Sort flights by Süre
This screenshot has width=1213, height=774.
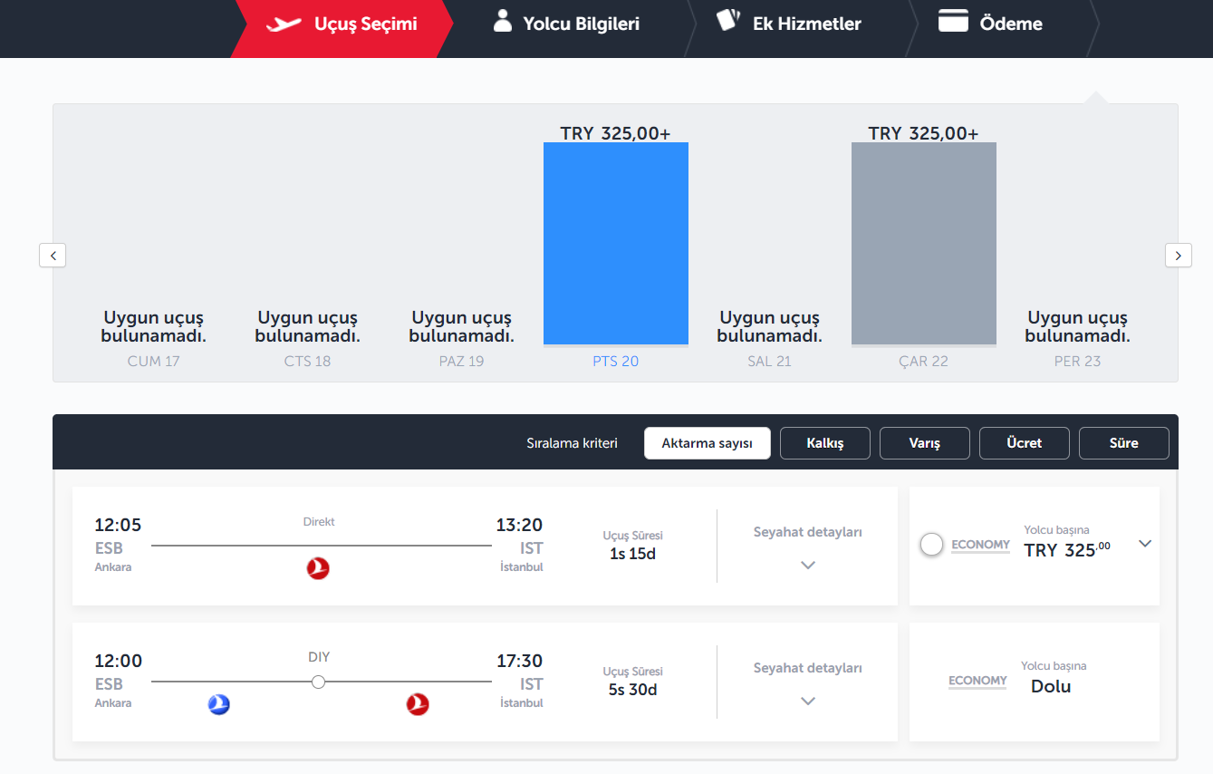tap(1123, 443)
